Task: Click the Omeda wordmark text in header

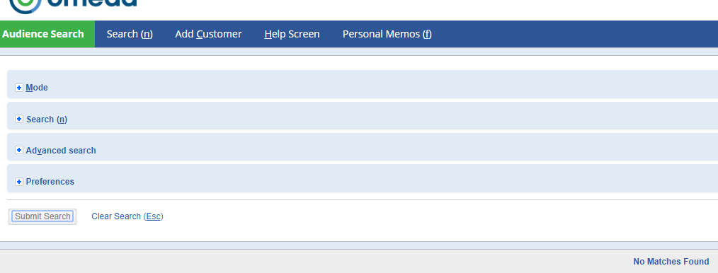Action: point(91,4)
